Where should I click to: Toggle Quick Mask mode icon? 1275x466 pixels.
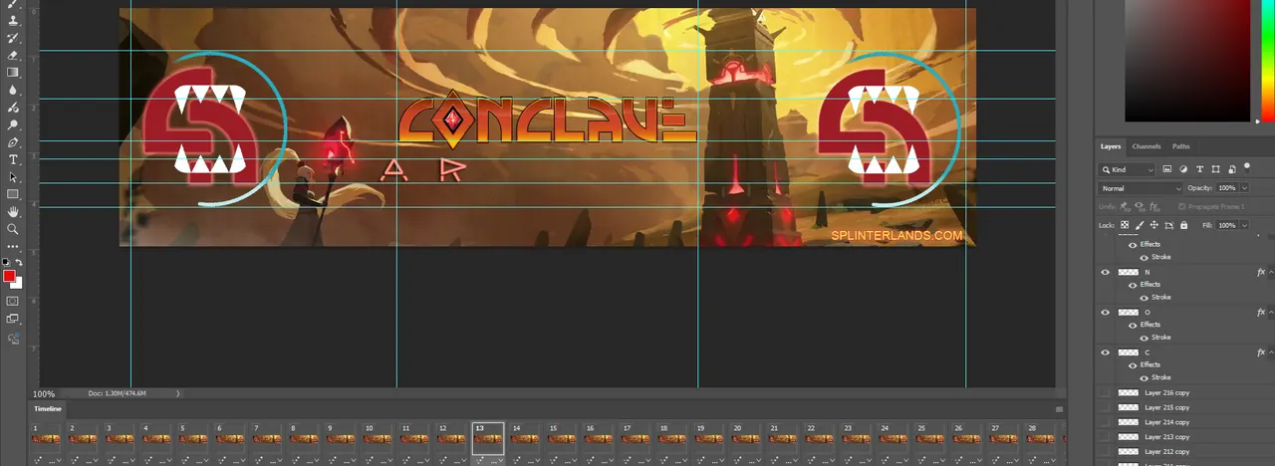13,300
